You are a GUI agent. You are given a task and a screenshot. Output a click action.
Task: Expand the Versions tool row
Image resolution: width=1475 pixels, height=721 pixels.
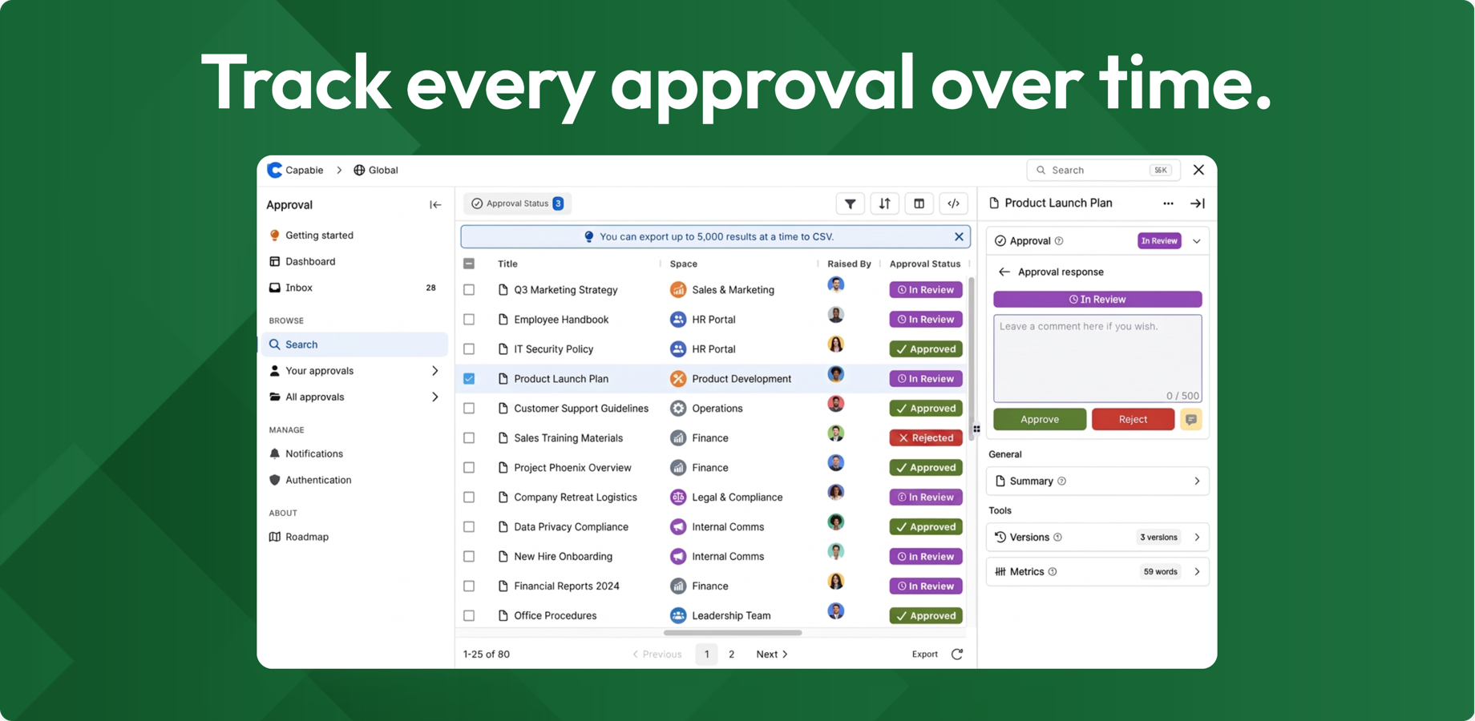[1097, 538]
